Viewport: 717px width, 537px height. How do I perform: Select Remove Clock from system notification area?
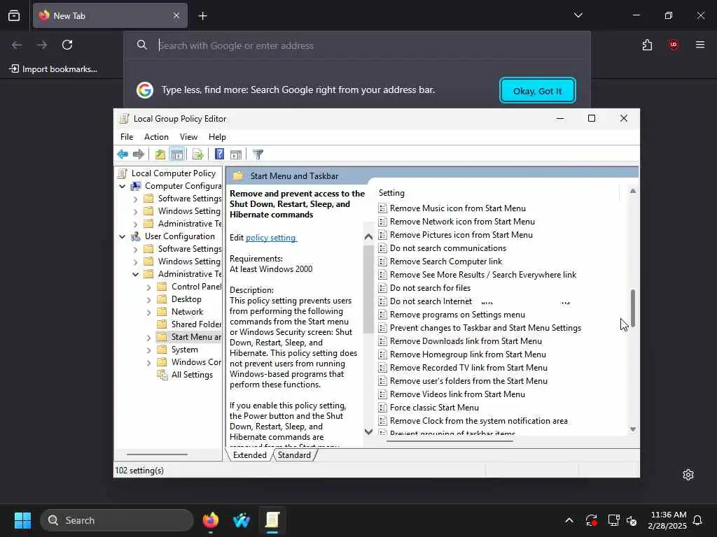[x=478, y=420]
